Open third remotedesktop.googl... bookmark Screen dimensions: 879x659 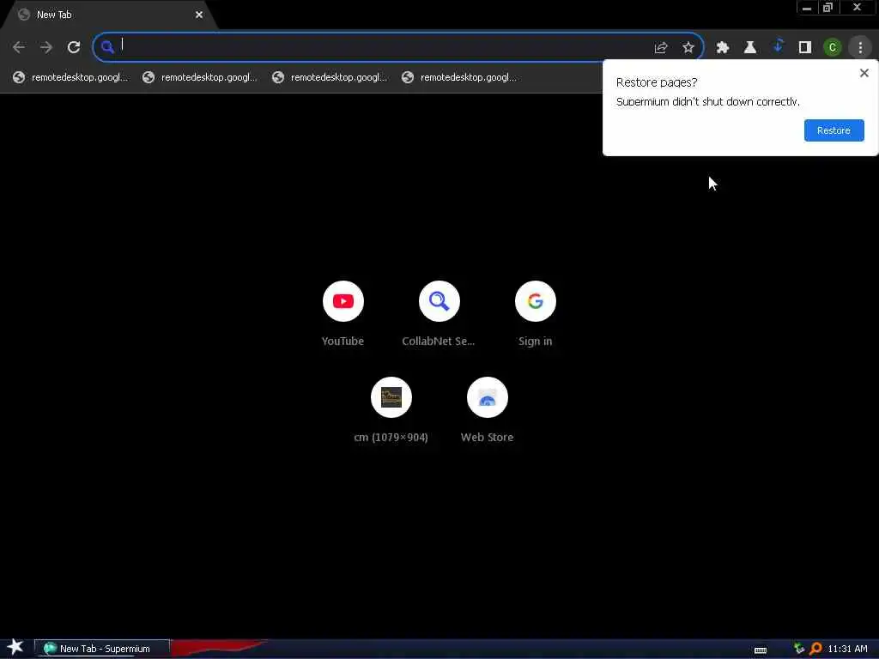(x=330, y=77)
